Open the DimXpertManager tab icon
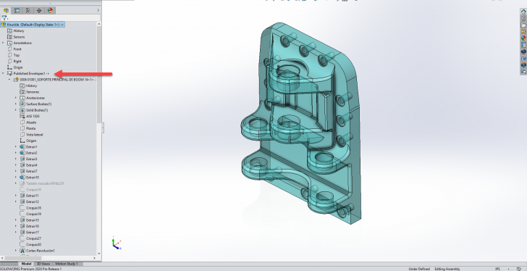Image resolution: width=527 pixels, height=271 pixels. [39, 10]
